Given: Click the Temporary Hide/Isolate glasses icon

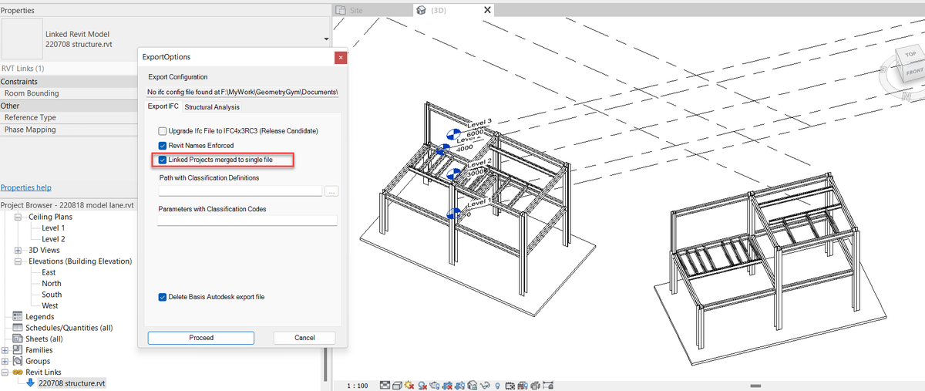Looking at the screenshot, I should coord(485,385).
